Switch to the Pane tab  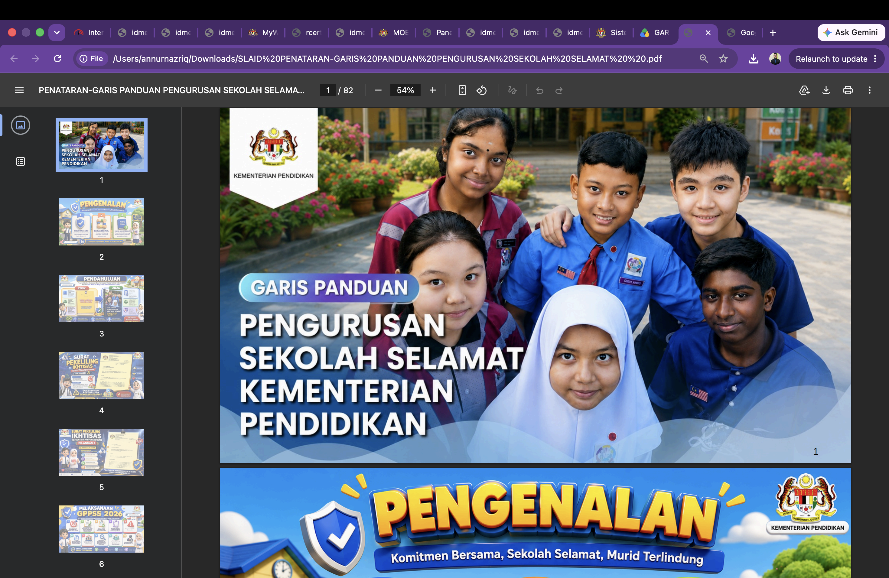(437, 32)
